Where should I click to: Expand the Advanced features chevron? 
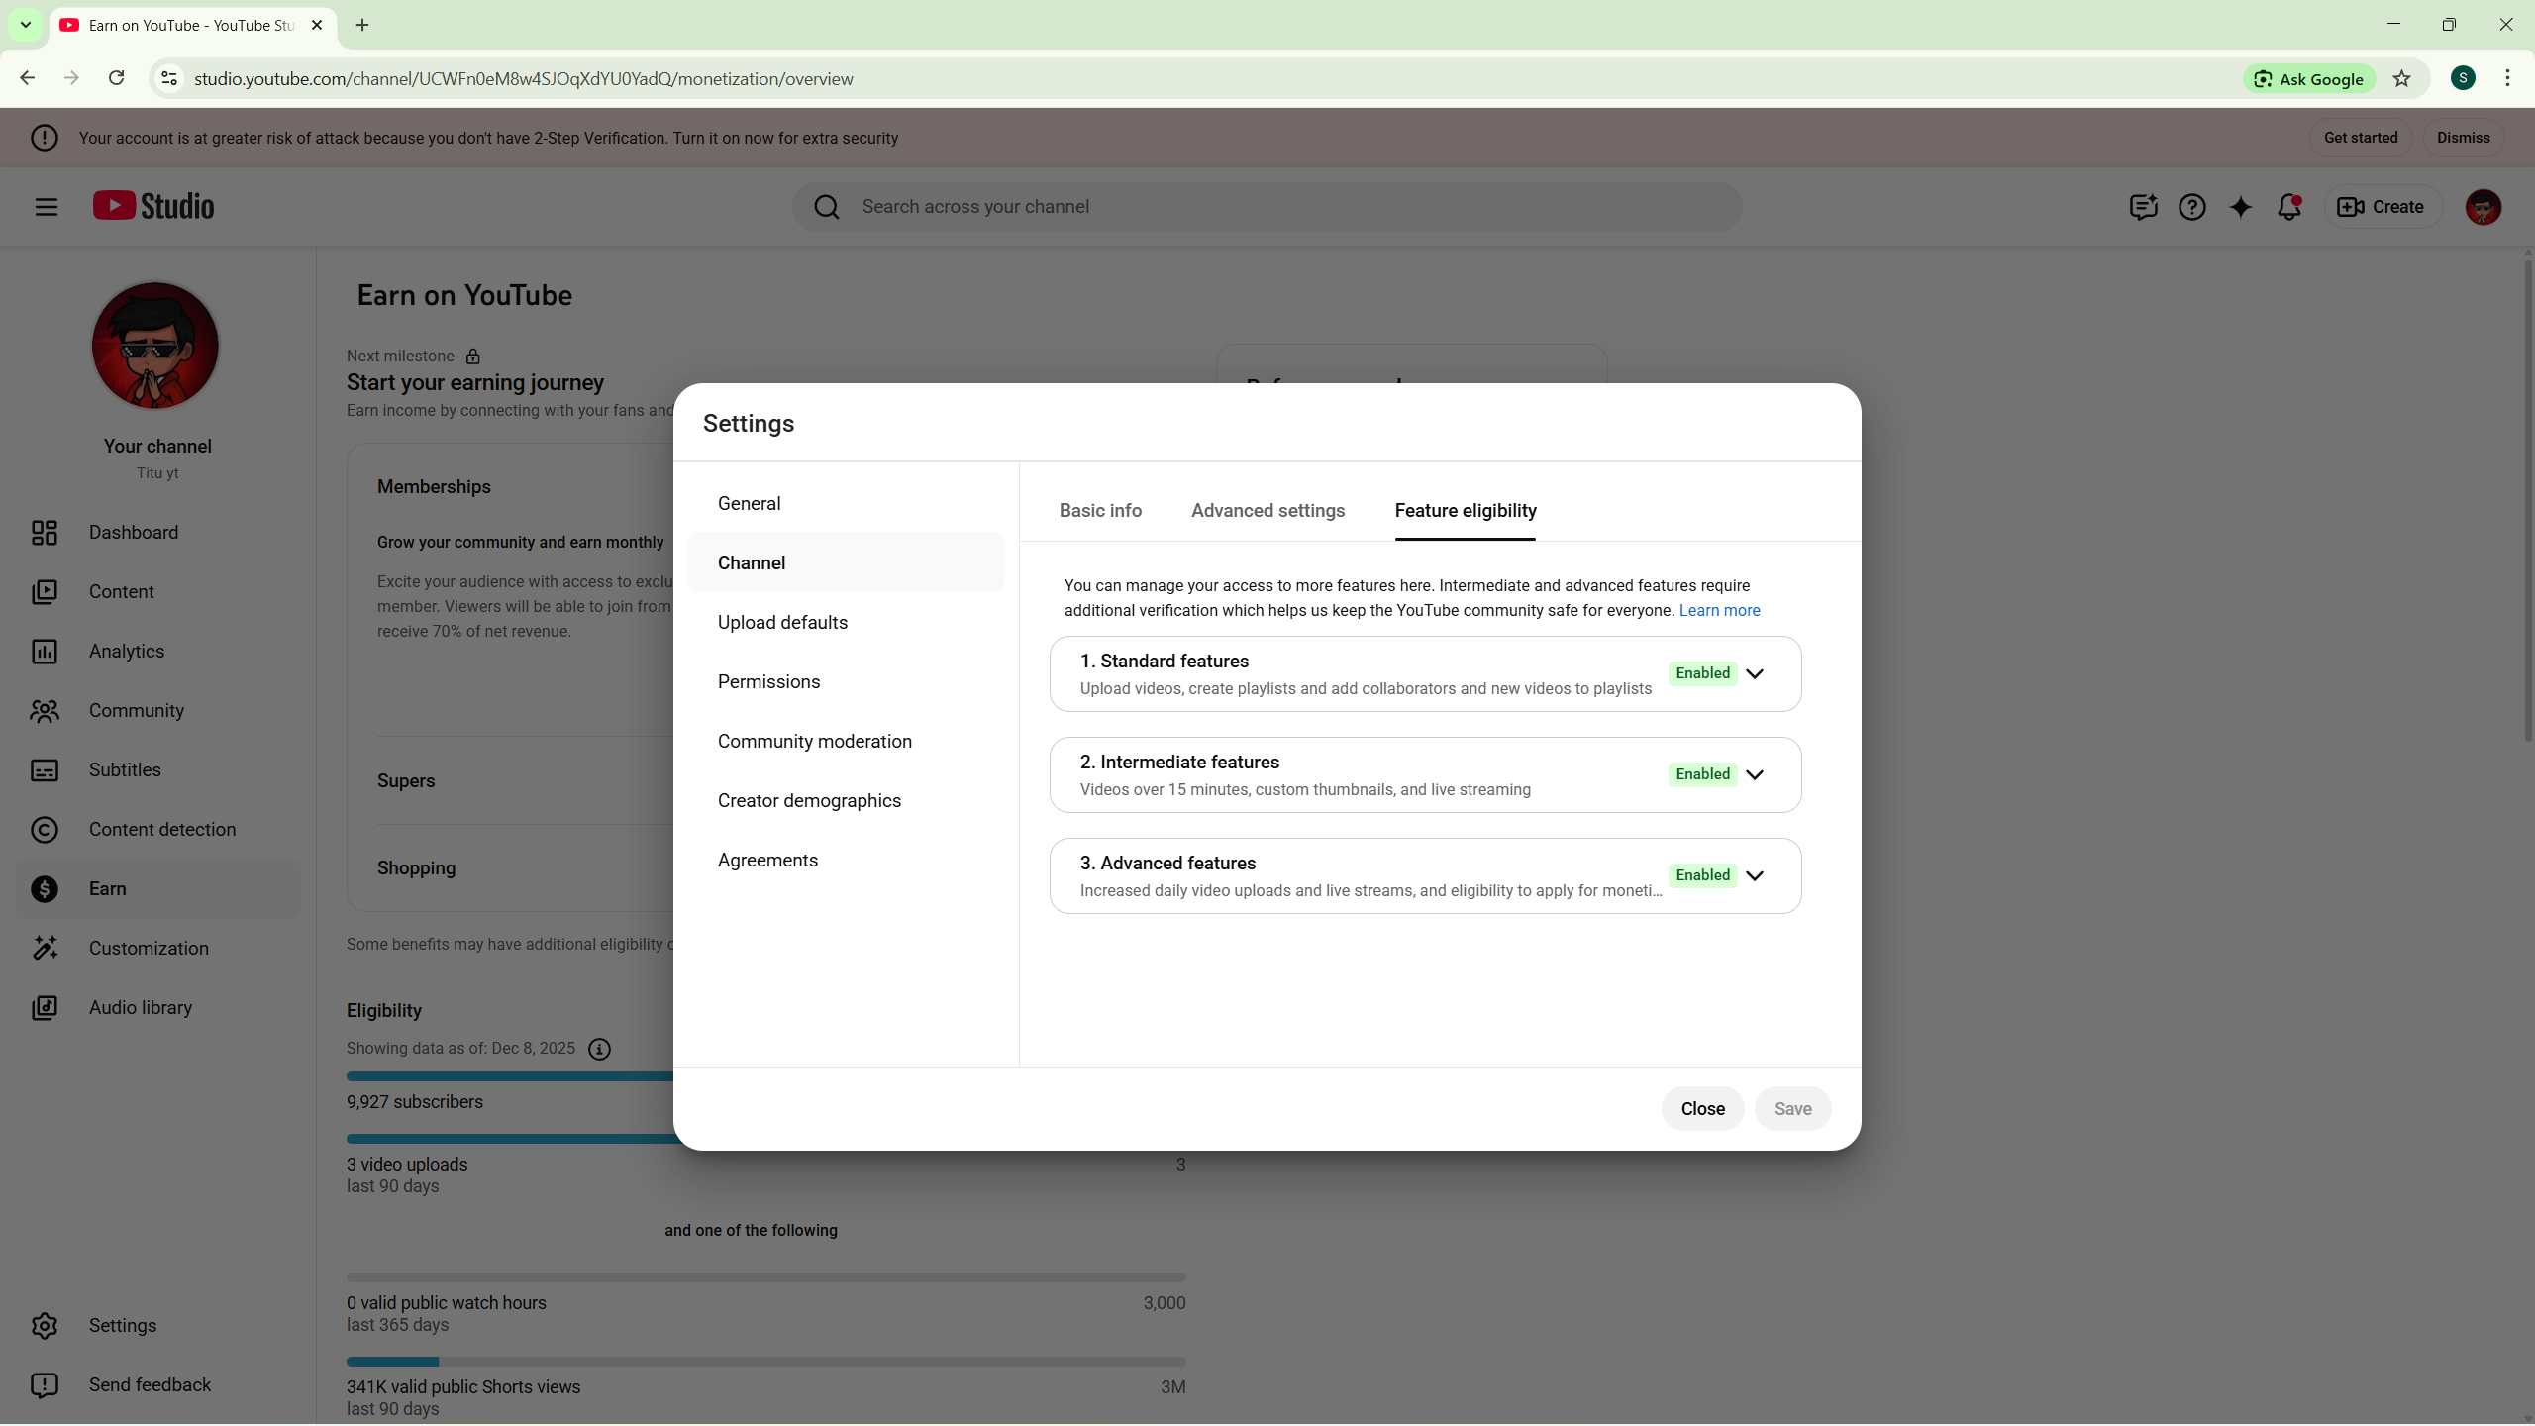tap(1755, 876)
